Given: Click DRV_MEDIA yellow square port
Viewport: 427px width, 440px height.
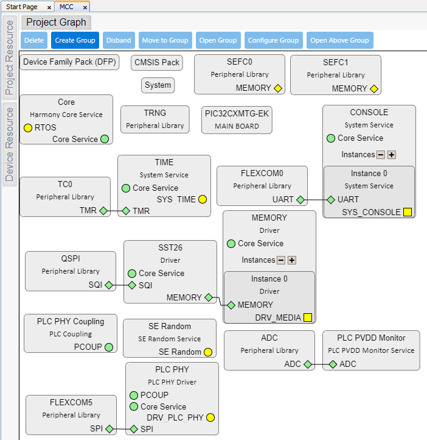Looking at the screenshot, I should tap(308, 318).
